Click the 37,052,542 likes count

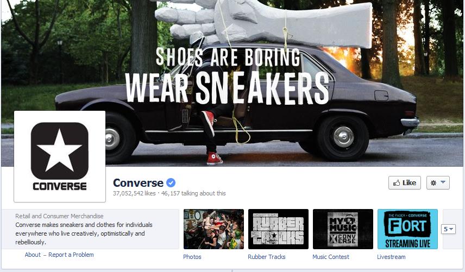point(134,193)
